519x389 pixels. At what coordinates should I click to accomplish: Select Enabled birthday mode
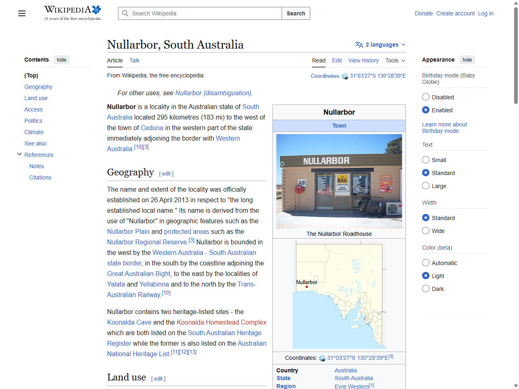pos(426,110)
